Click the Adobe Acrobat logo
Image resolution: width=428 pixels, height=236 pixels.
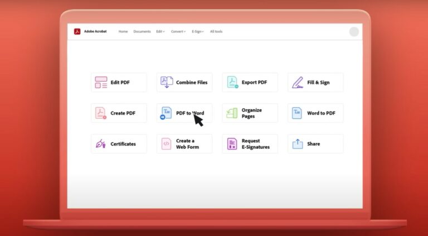click(x=77, y=31)
